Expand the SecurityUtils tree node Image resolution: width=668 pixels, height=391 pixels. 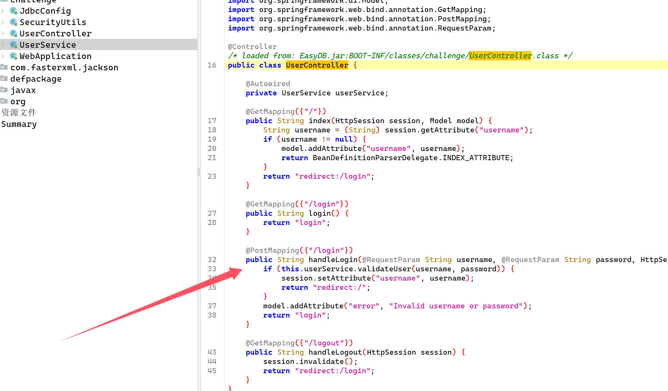3,22
